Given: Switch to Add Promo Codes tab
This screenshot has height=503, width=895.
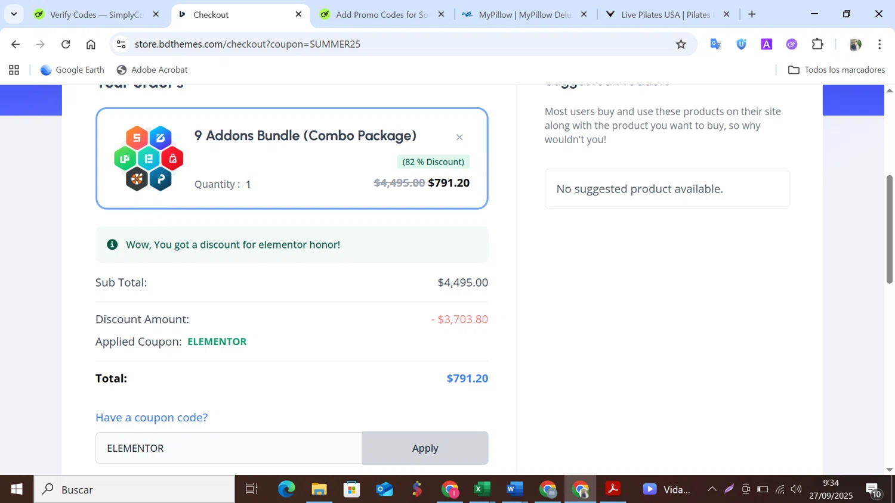Looking at the screenshot, I should click(x=382, y=14).
